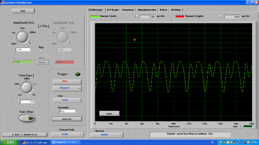Click the system clock in the tray
The image size is (259, 145).
(254, 142)
